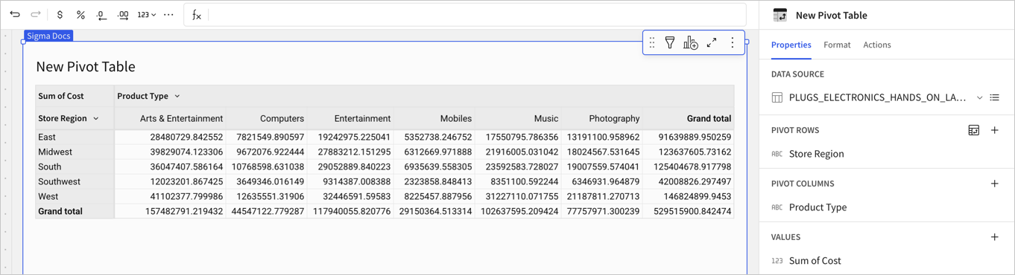Select the Grand total column header

pyautogui.click(x=689, y=118)
